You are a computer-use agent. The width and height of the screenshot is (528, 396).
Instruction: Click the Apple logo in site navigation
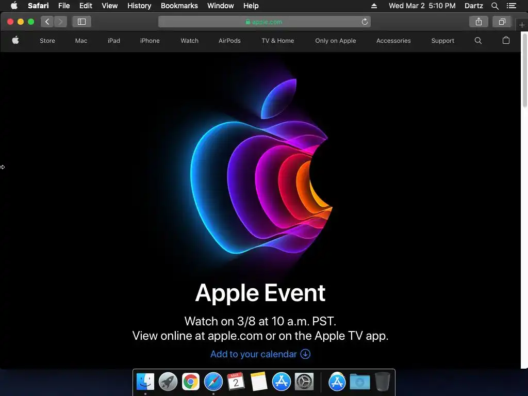(x=15, y=40)
